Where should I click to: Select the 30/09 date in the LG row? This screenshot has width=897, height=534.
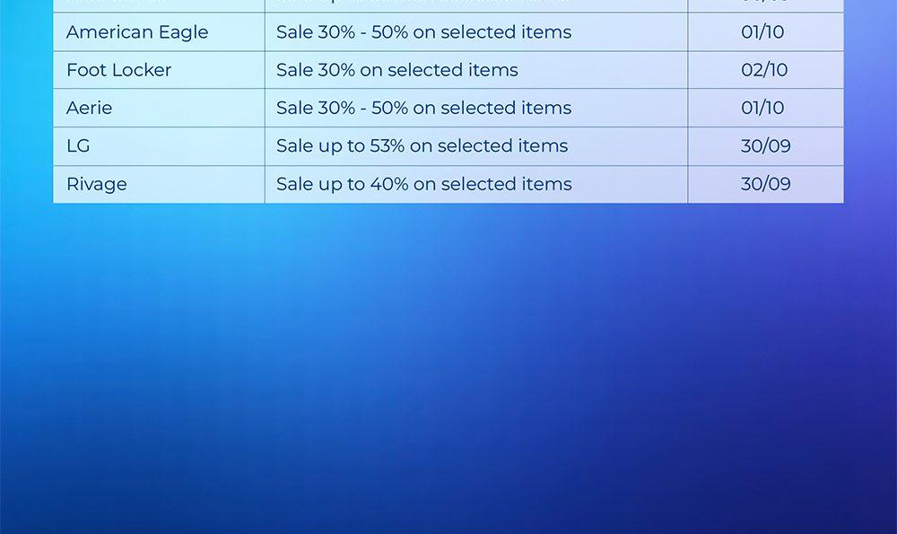(x=765, y=145)
